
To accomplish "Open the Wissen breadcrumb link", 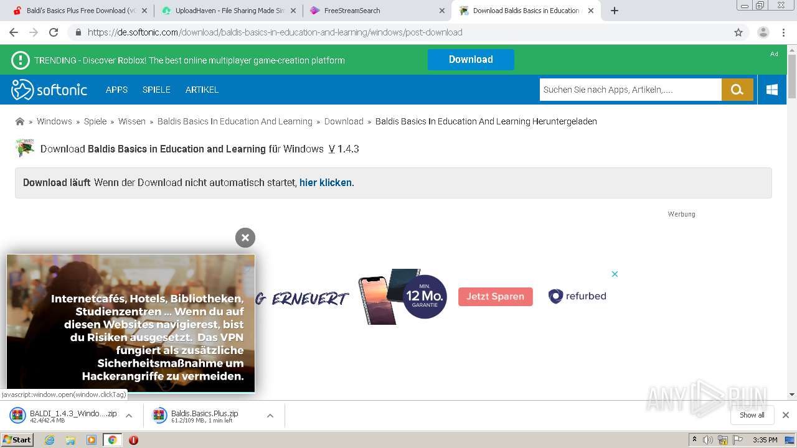I will click(132, 121).
